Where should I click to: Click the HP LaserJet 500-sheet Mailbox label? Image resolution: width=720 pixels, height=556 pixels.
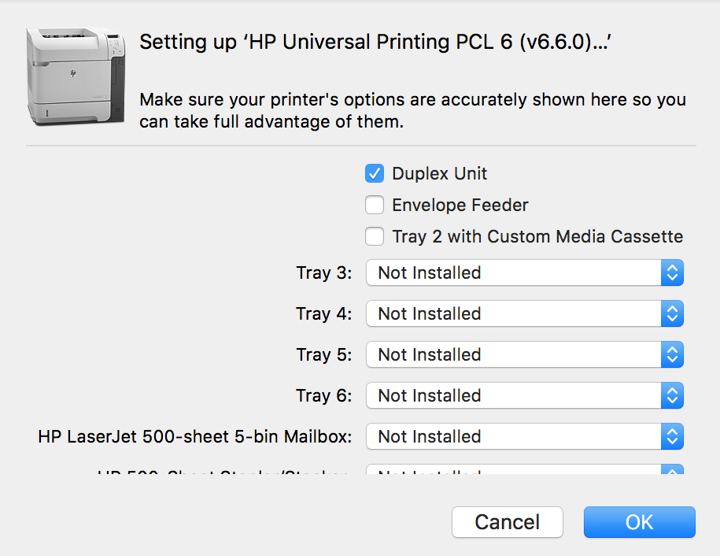[x=195, y=437]
